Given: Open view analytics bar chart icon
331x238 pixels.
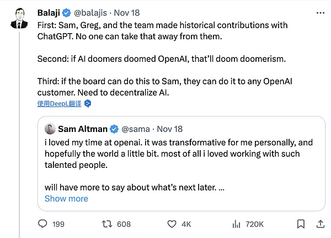Looking at the screenshot, I should coord(236,224).
